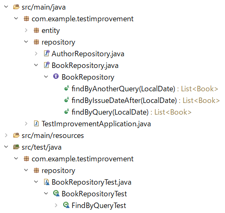Collapse the main repository package
The height and width of the screenshot is (213, 225).
tap(26, 42)
